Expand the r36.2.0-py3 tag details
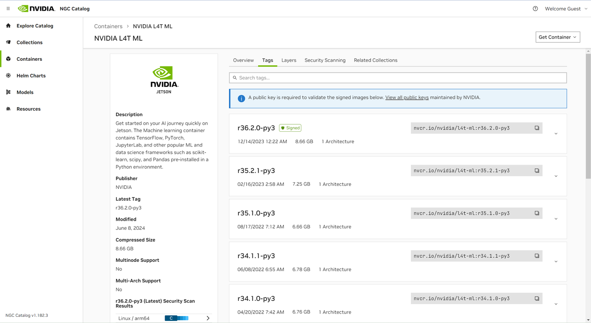591x323 pixels. click(x=556, y=133)
